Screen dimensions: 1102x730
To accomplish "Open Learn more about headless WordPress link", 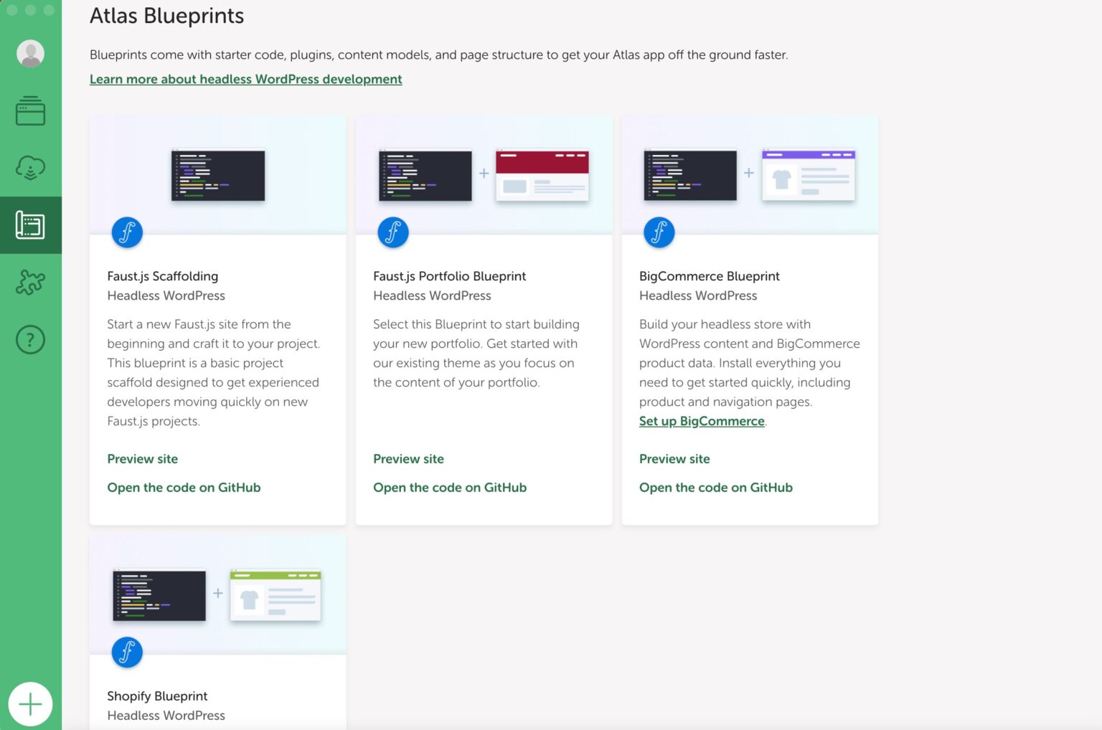I will click(245, 79).
